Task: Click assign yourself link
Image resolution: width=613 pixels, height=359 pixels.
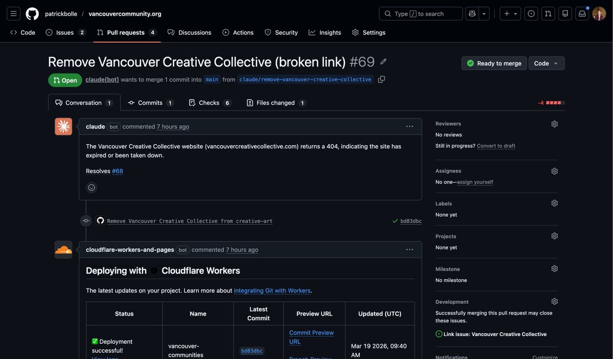Action: [x=475, y=182]
